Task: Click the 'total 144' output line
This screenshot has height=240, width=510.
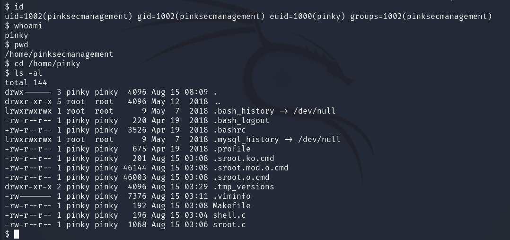Action: click(x=26, y=82)
